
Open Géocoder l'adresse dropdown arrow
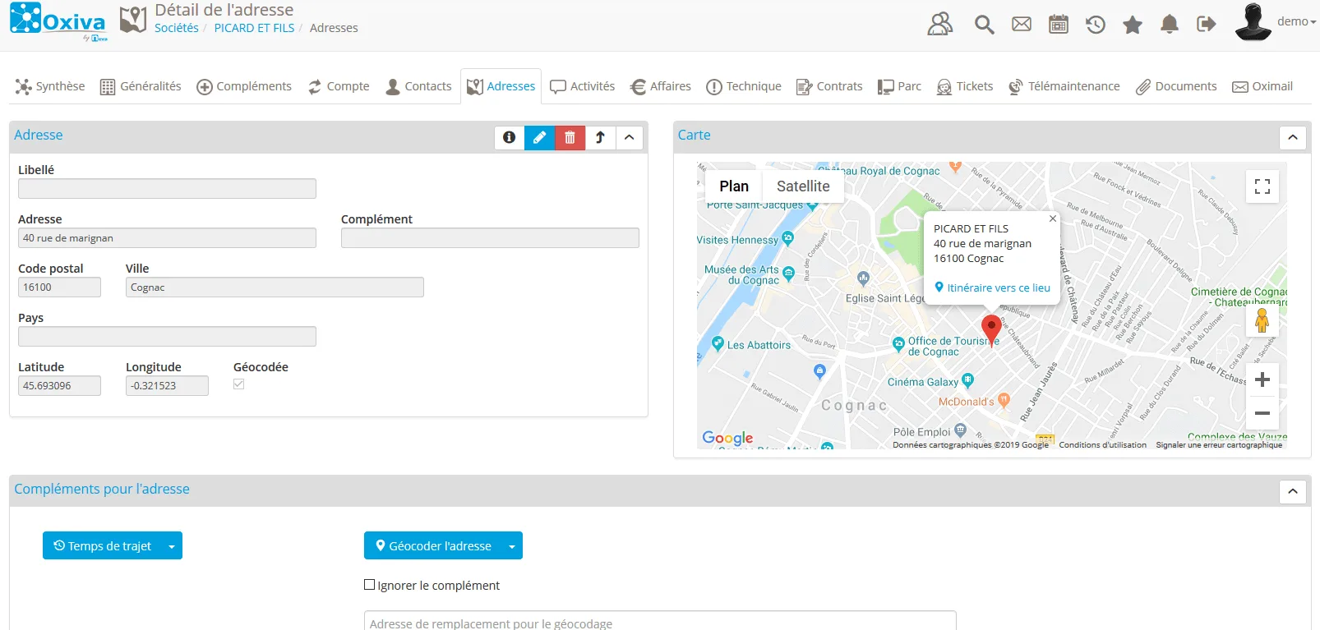click(512, 546)
